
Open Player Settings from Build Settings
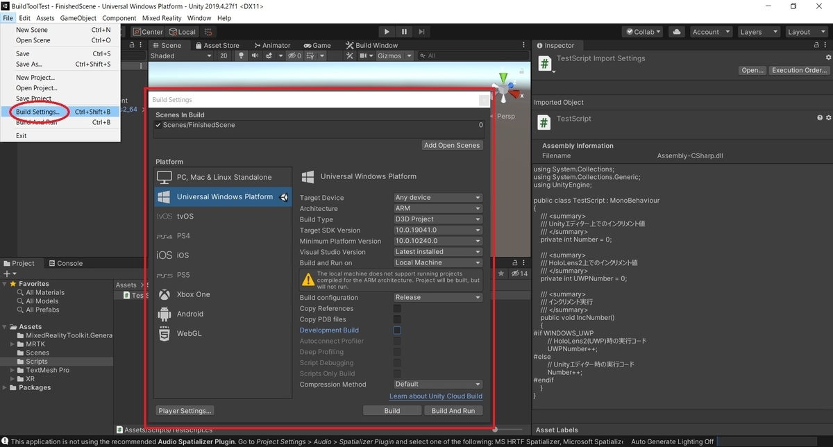tap(185, 411)
